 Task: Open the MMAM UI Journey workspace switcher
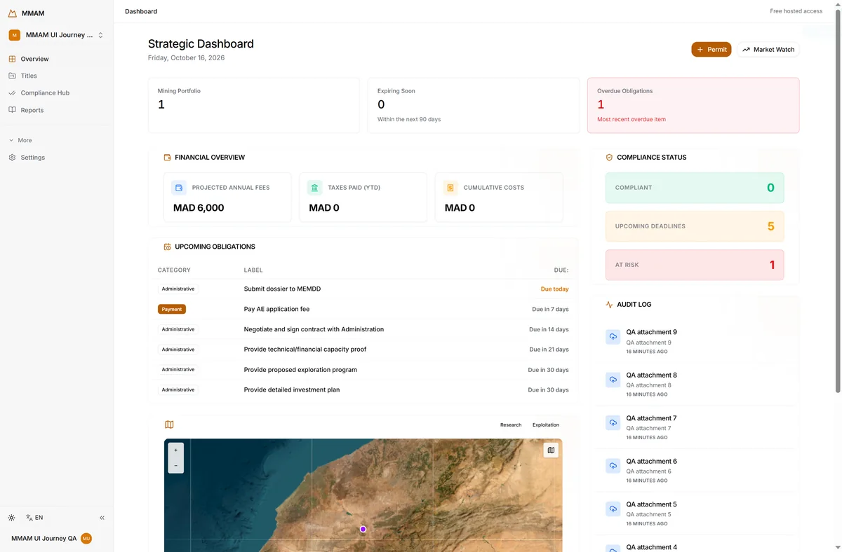pyautogui.click(x=56, y=35)
